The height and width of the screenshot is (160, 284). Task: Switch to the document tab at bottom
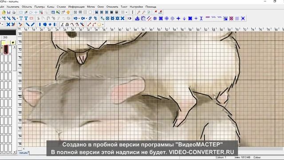(24, 153)
